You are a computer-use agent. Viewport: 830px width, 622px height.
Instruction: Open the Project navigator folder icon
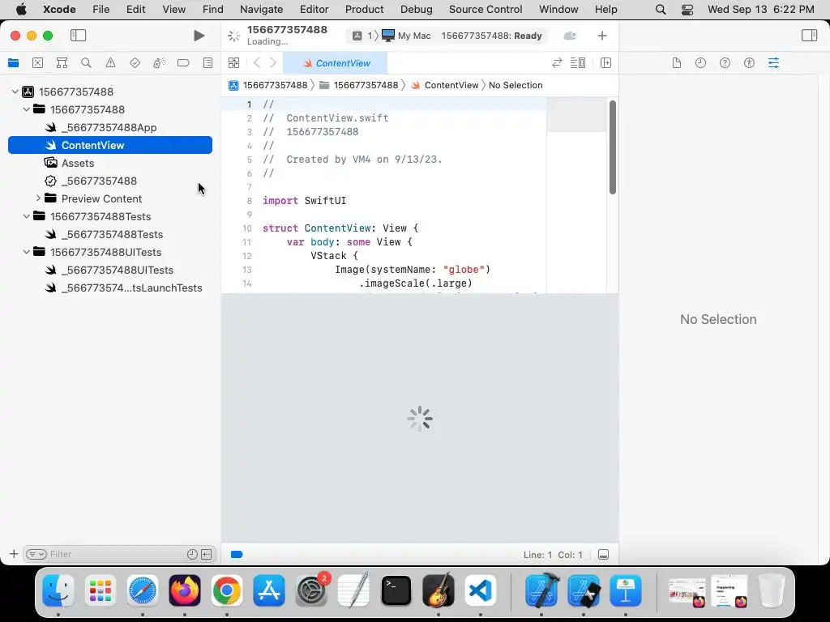point(13,63)
